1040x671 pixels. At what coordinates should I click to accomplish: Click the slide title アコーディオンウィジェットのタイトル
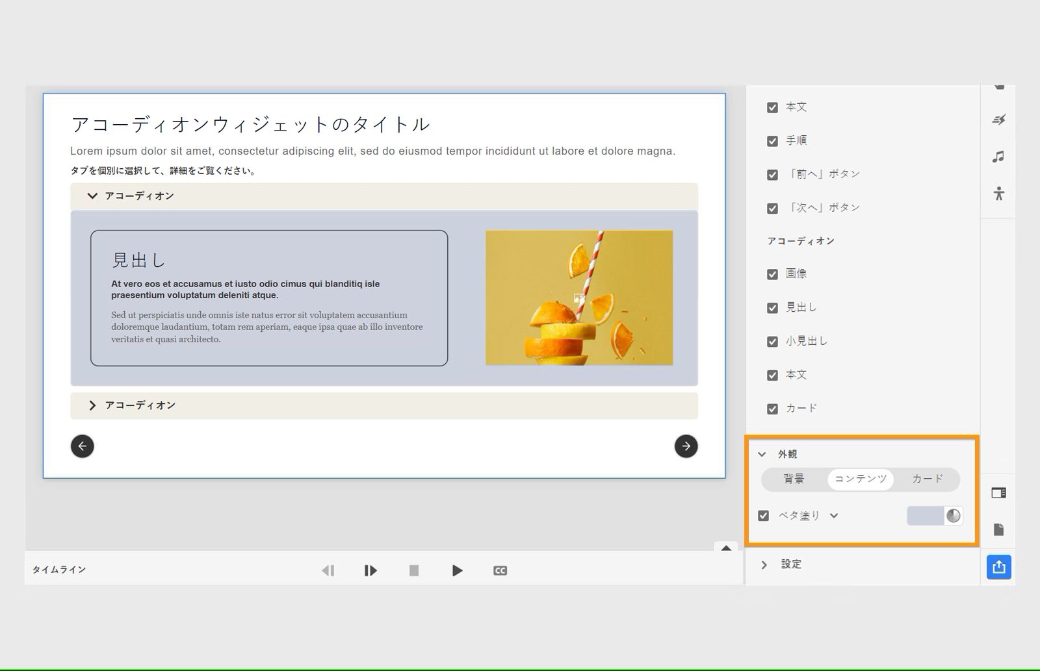tap(251, 124)
